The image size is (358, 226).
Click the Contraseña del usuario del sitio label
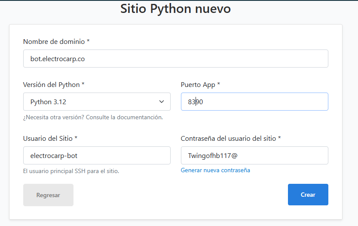point(231,138)
